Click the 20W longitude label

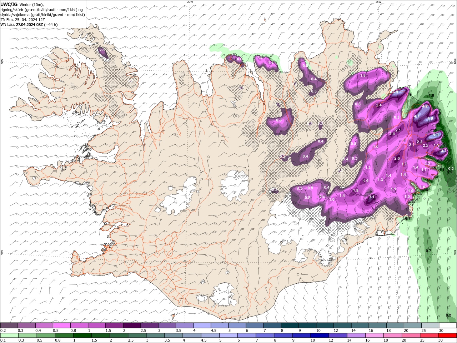point(190,2)
